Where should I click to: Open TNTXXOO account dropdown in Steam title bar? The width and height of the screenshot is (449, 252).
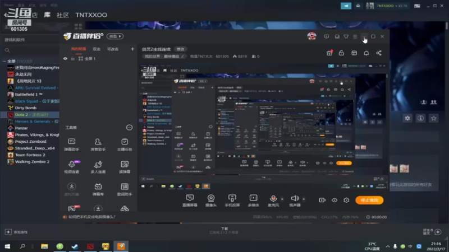(x=392, y=6)
